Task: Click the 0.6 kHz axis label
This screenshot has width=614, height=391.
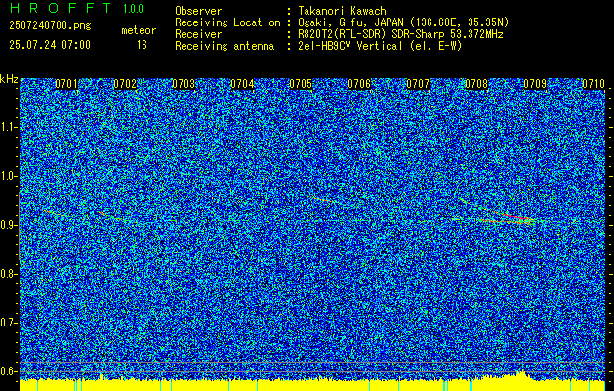Action: click(x=8, y=371)
